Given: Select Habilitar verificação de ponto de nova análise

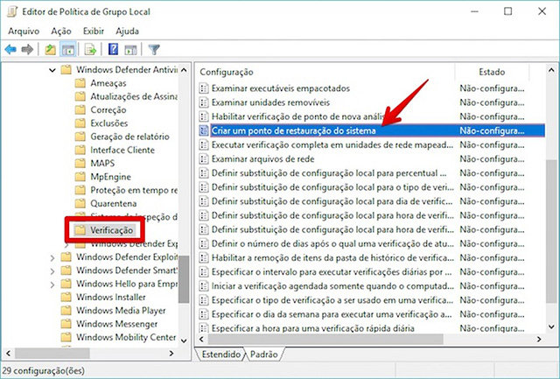Looking at the screenshot, I should click(x=297, y=116).
